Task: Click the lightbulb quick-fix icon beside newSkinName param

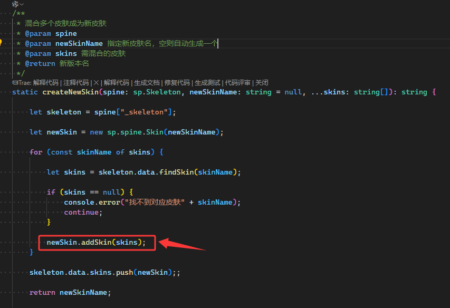Action: tap(1, 43)
